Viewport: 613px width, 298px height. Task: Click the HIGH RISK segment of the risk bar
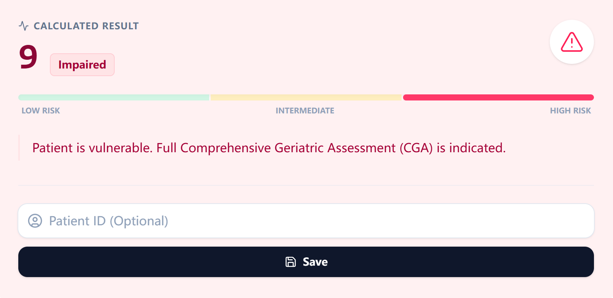click(498, 97)
